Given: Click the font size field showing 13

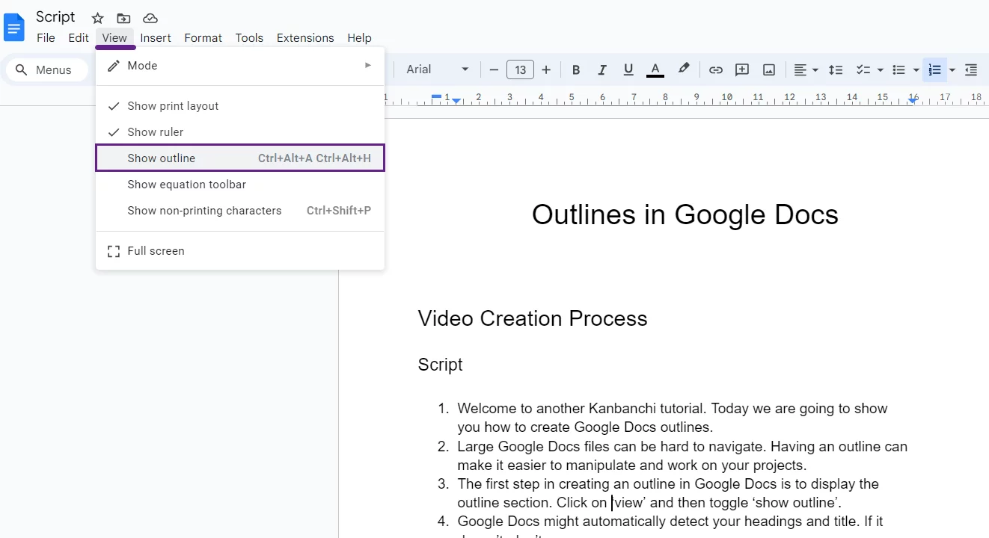Looking at the screenshot, I should click(520, 69).
